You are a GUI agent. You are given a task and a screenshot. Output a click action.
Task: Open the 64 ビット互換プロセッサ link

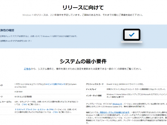click(55, 84)
